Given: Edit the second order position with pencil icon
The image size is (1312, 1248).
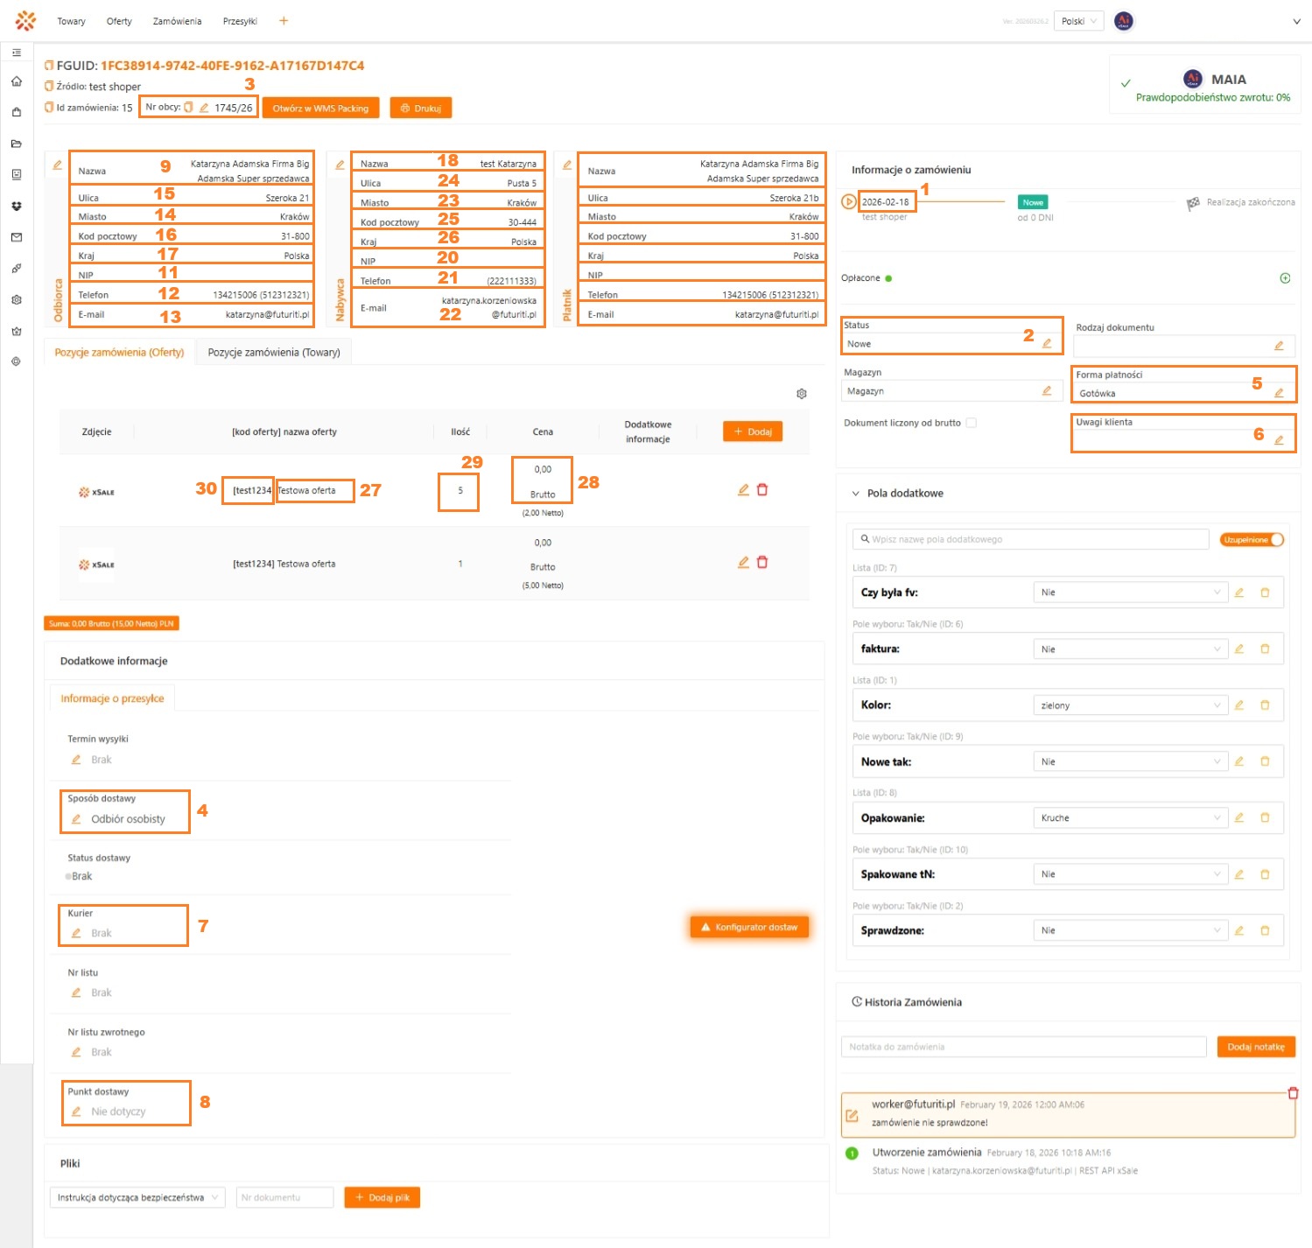Looking at the screenshot, I should [743, 563].
